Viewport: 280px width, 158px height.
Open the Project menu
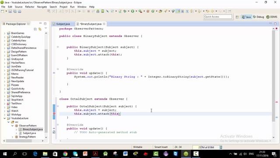coord(63,7)
